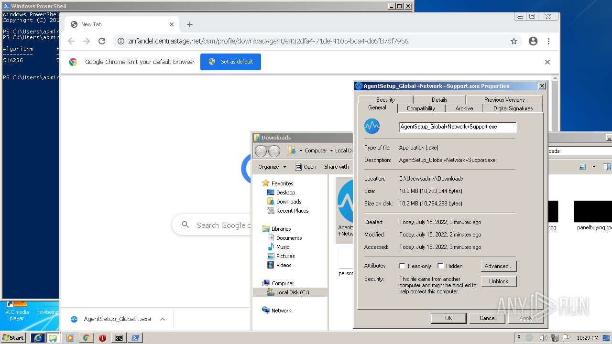Viewport: 612px width, 344px height.
Task: Expand the download item options chevron
Action: (x=163, y=319)
